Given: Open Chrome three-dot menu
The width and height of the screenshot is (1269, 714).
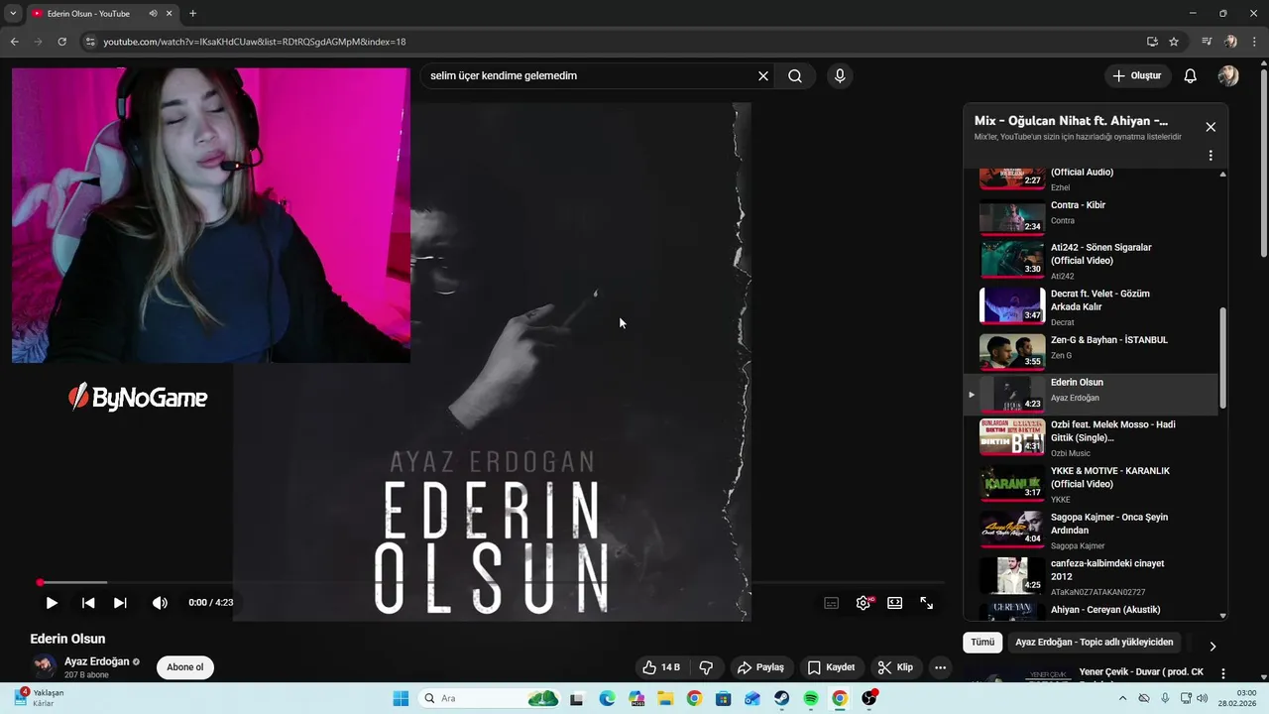Looking at the screenshot, I should click(1254, 42).
